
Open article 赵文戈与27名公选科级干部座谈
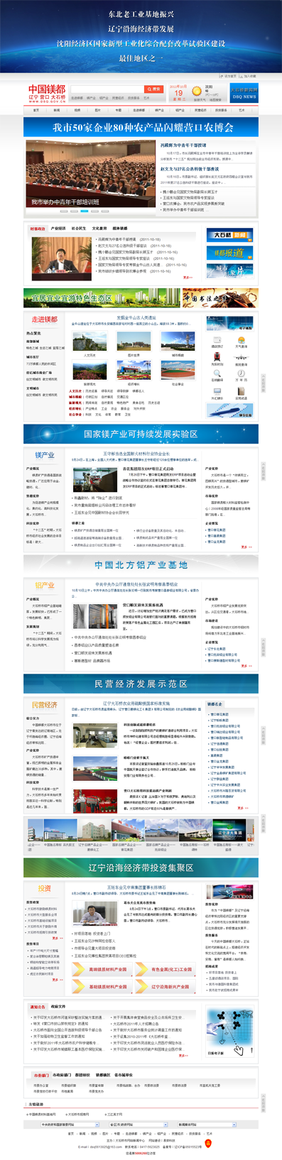[189, 169]
